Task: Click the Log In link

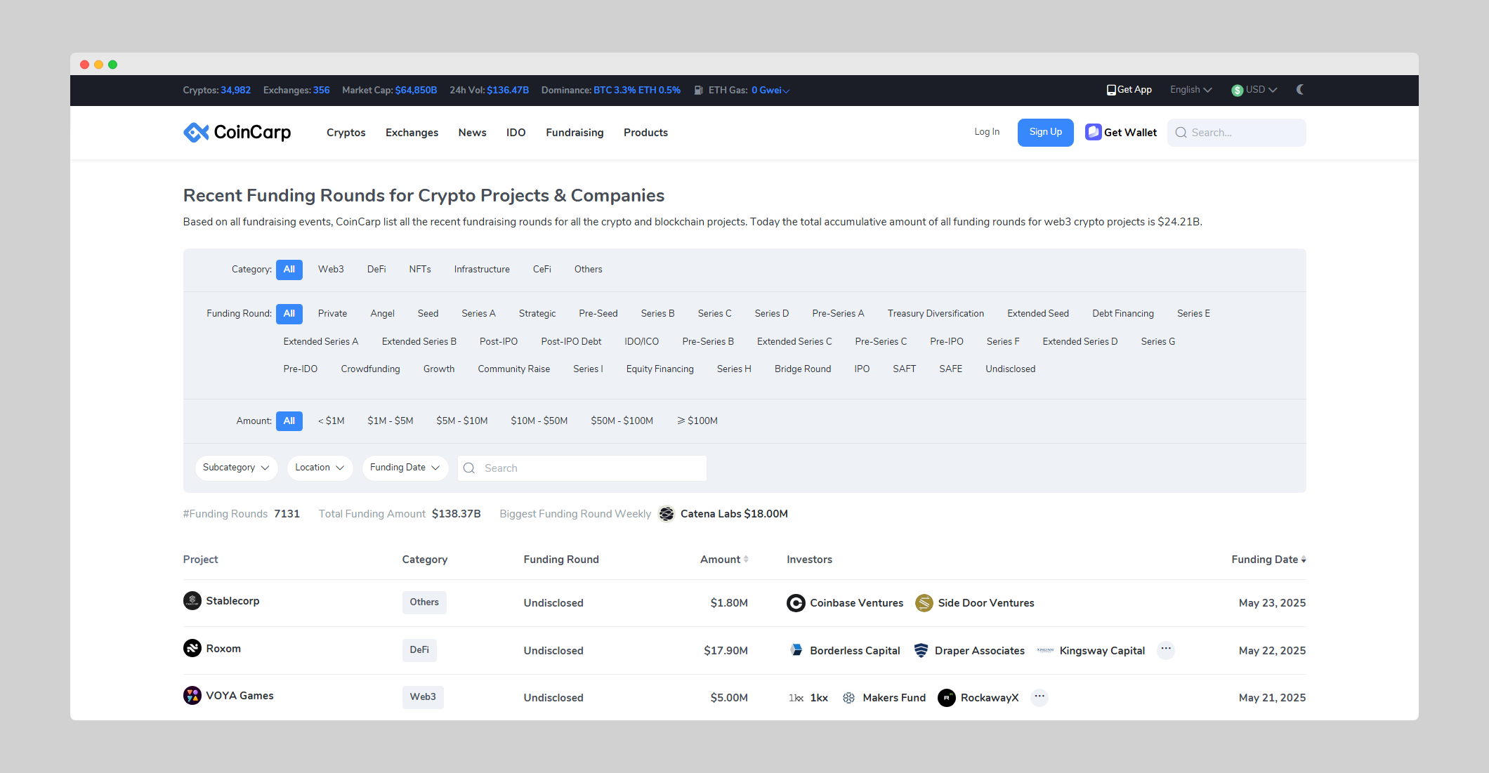Action: point(987,132)
